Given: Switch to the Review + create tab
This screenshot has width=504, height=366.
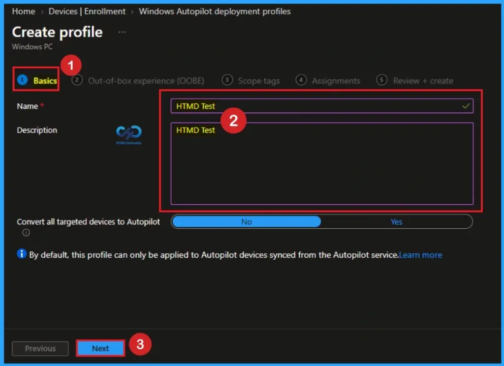Looking at the screenshot, I should pyautogui.click(x=414, y=80).
